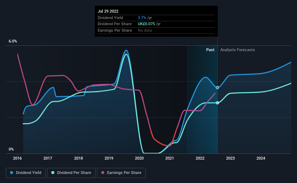
Task: Click the 6.0% y-axis label
Action: point(13,41)
